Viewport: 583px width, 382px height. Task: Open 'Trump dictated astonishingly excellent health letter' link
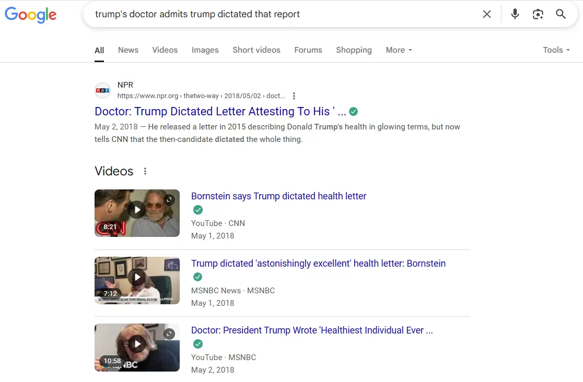click(x=318, y=264)
